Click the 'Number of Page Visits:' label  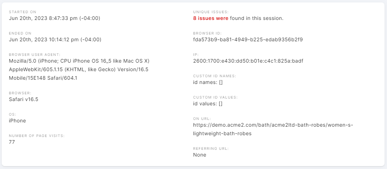point(37,136)
